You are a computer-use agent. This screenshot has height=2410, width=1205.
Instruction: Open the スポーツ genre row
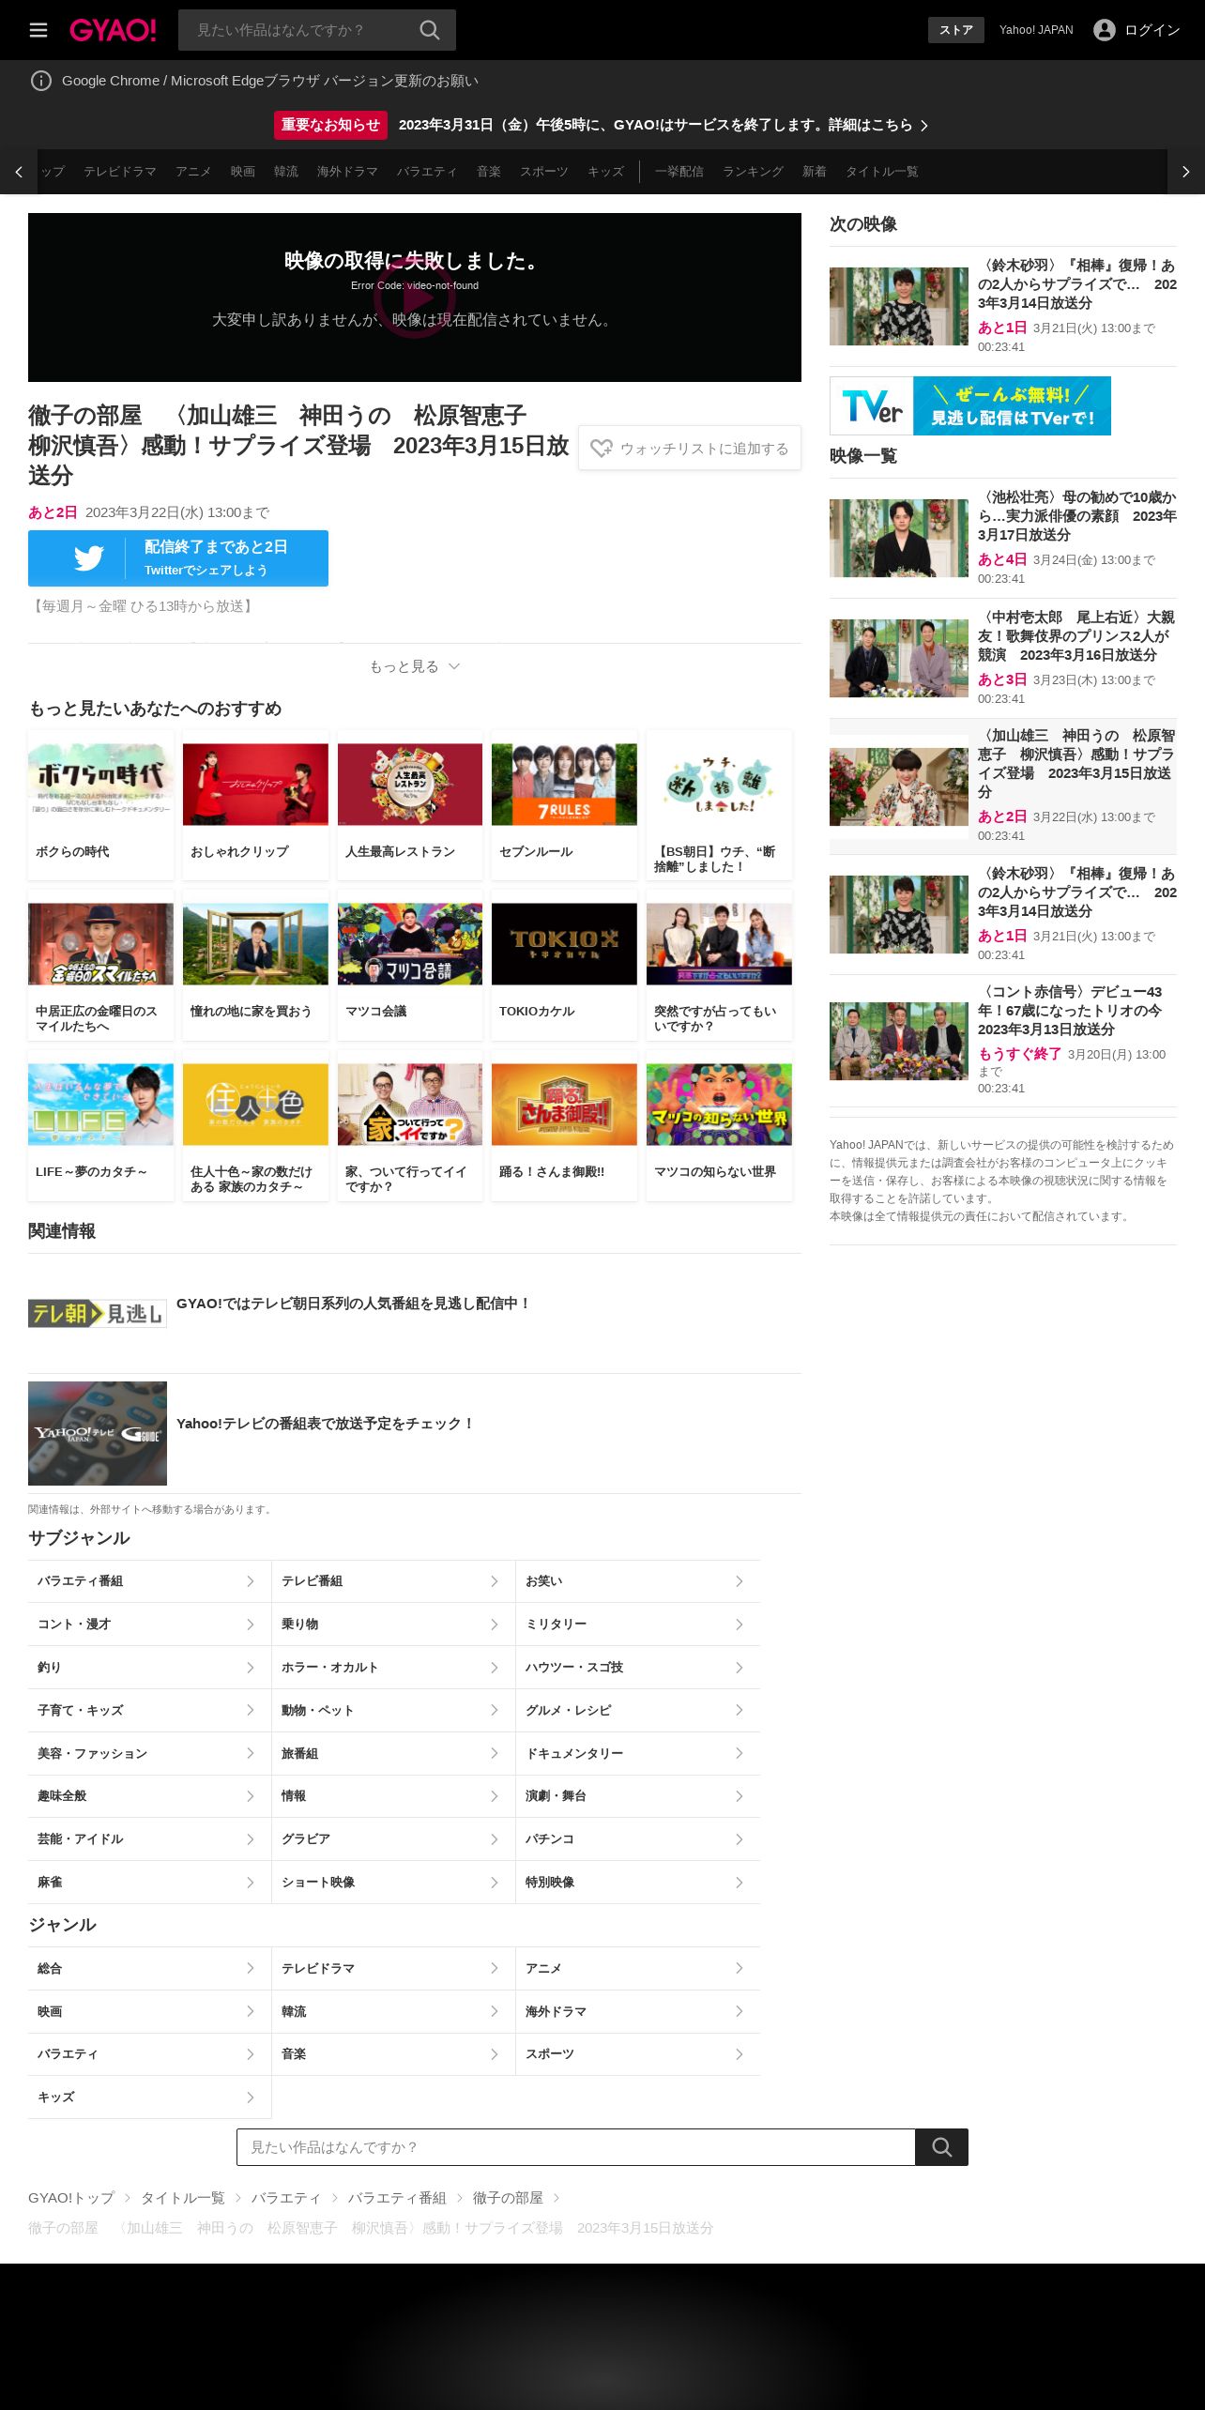(x=638, y=2054)
